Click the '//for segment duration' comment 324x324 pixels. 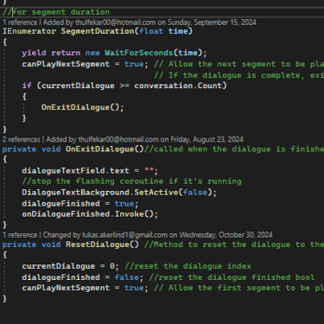click(56, 12)
